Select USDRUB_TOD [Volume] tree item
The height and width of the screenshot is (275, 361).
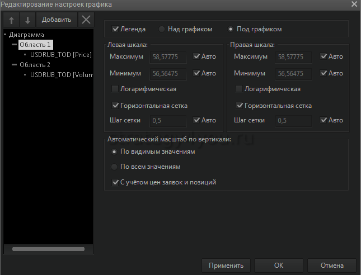click(x=61, y=74)
